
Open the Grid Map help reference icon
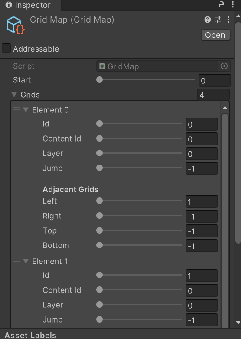click(207, 20)
